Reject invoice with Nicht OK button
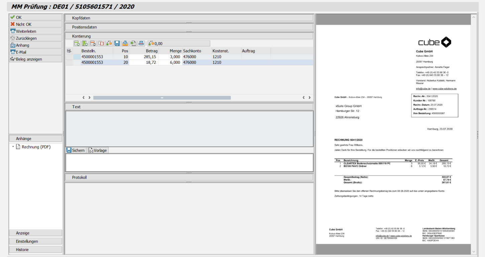This screenshot has width=485, height=257. 35,24
